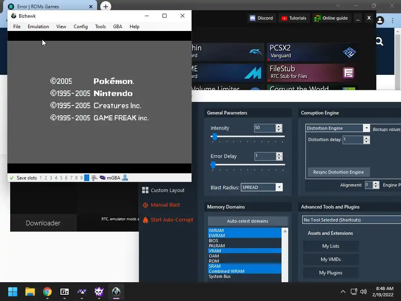This screenshot has height=301, width=401.
Task: Click the Custom Layout grid icon
Action: click(x=145, y=190)
